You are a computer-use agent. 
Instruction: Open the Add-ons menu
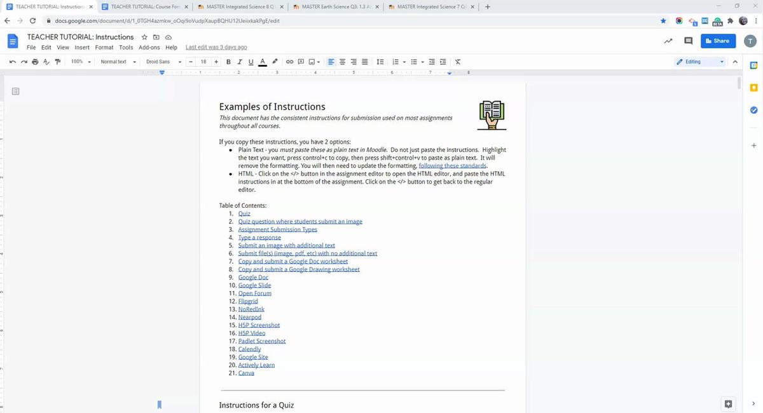(x=149, y=47)
